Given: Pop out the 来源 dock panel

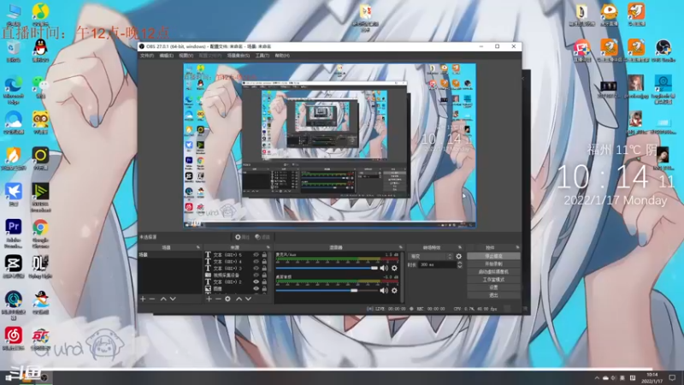Looking at the screenshot, I should (268, 247).
